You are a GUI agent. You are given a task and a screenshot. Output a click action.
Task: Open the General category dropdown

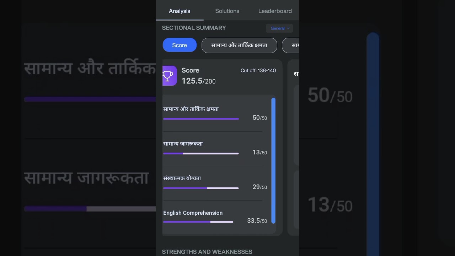[x=279, y=28]
